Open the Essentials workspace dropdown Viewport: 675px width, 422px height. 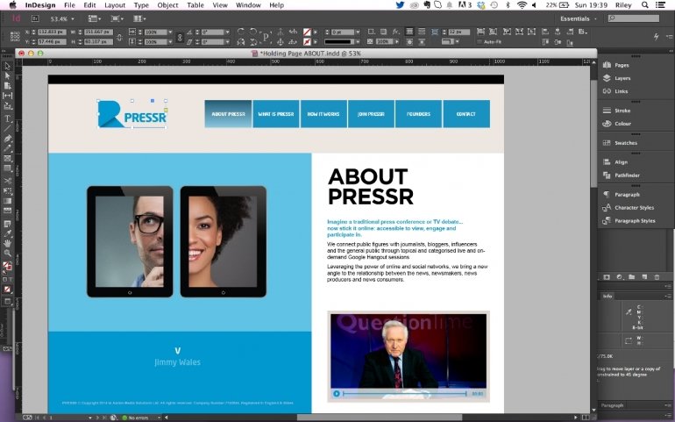(x=580, y=18)
